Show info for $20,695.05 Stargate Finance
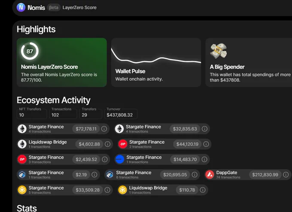The height and width of the screenshot is (212, 292). 195,175
